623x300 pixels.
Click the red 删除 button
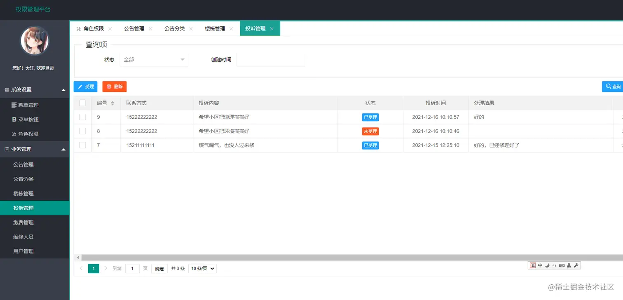tap(115, 87)
